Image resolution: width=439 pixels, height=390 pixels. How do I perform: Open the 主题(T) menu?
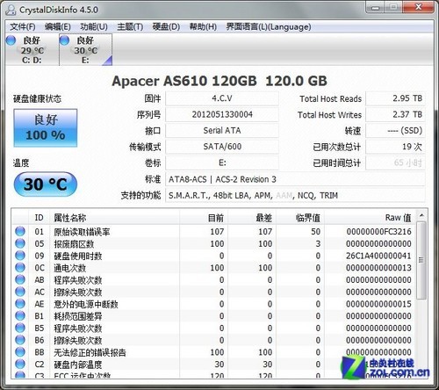pos(130,27)
